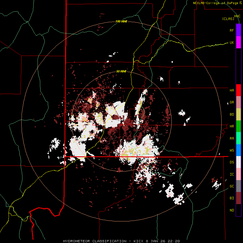
Task: Click the RA legend label
Action: [232, 138]
